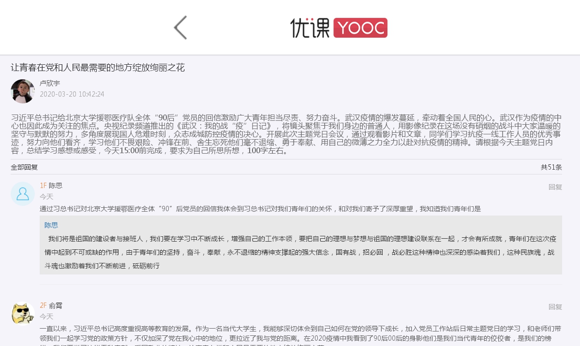Click 陈思's placeholder avatar in reply 1F
Image resolution: width=580 pixels, height=346 pixels.
click(22, 193)
